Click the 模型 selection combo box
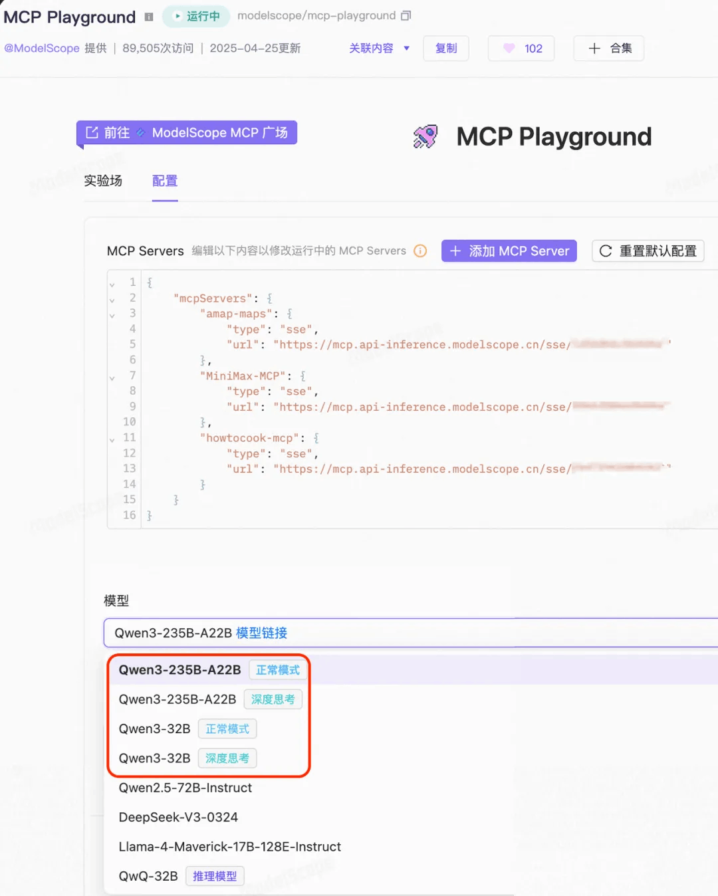 pos(411,633)
